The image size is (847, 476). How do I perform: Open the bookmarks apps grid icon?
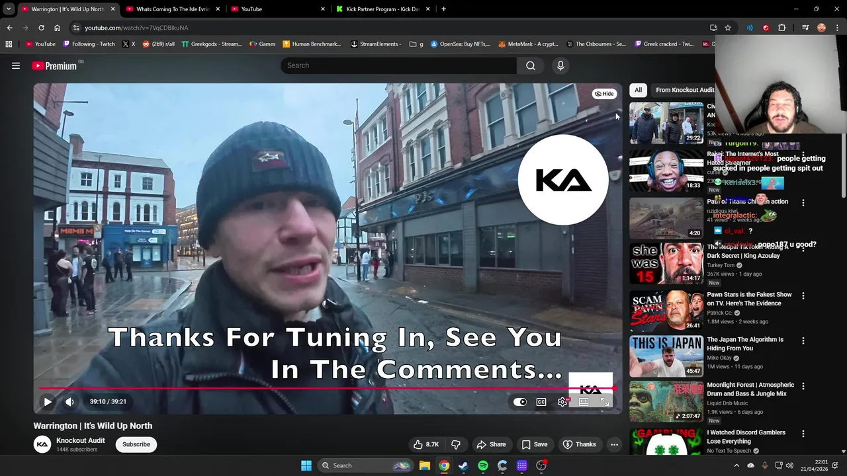(9, 44)
